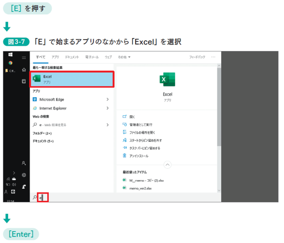Switch to the ドキュメント tab
Screen dimensions: 284x243
pyautogui.click(x=72, y=57)
